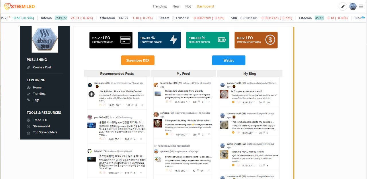Screen dimensions: 367x179
Task: Expand 9.39 LEO payout dropdown
Action: click(x=253, y=103)
